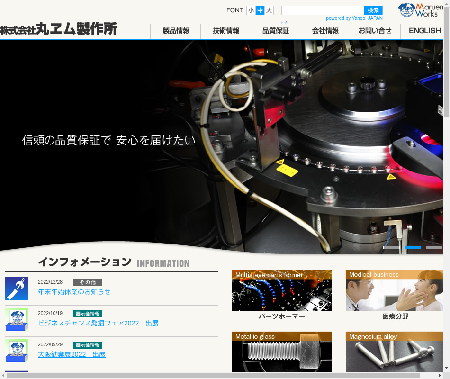Viewport: 450px width, 379px height.
Task: Open the 製品情報 menu
Action: point(176,31)
